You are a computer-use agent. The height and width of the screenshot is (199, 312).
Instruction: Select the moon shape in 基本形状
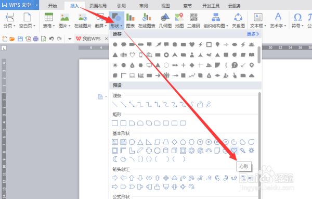pyautogui.click(x=115, y=159)
